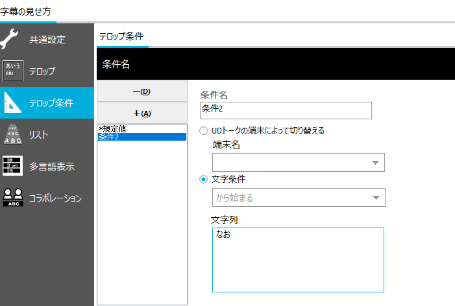Screen dimensions: 455x306
Task: Select the テロップ条件 header tab
Action: pyautogui.click(x=121, y=36)
